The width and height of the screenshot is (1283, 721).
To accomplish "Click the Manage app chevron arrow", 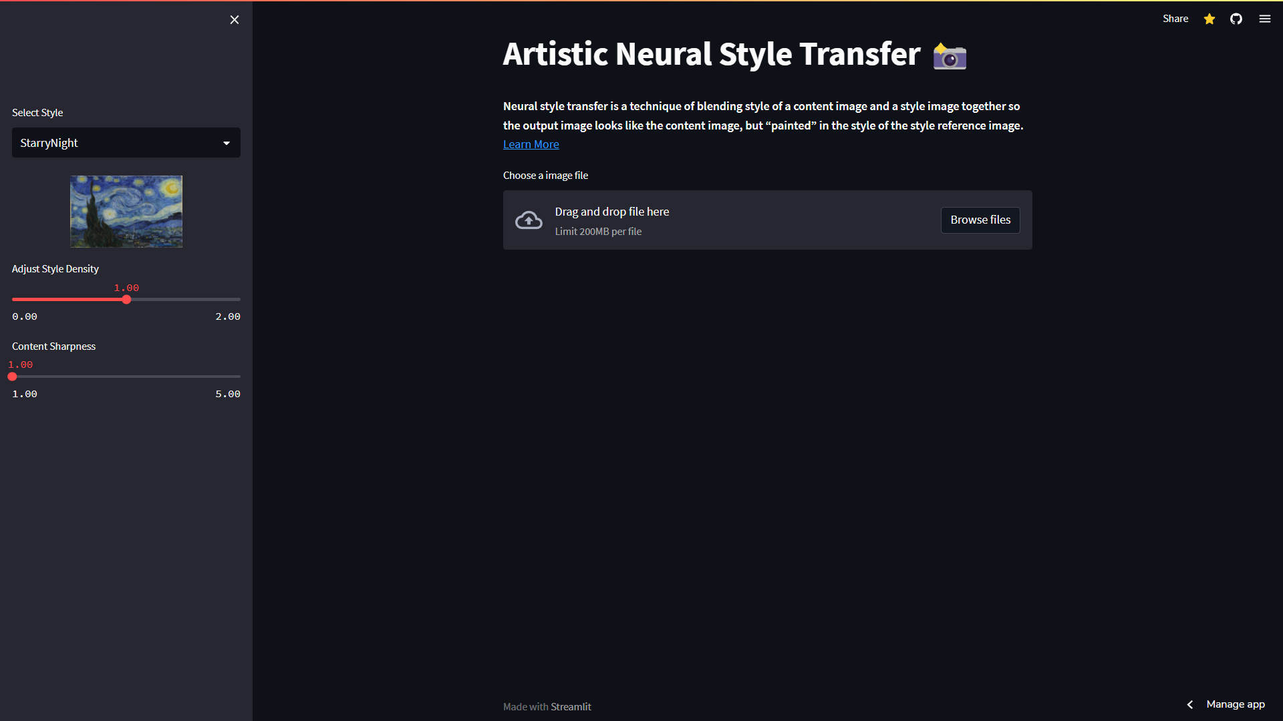I will [1190, 704].
